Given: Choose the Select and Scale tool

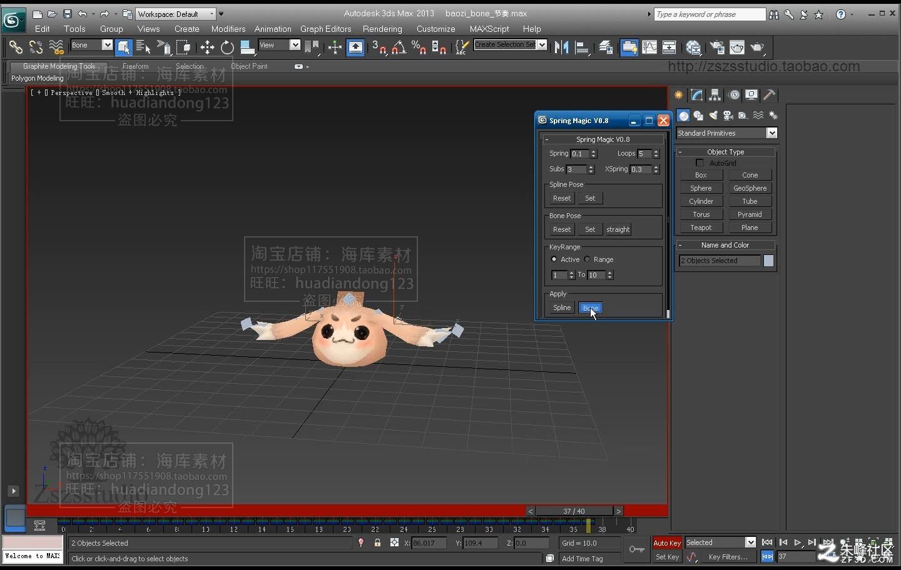Looking at the screenshot, I should point(247,47).
